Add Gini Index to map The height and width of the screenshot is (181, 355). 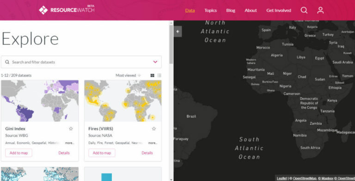point(19,153)
